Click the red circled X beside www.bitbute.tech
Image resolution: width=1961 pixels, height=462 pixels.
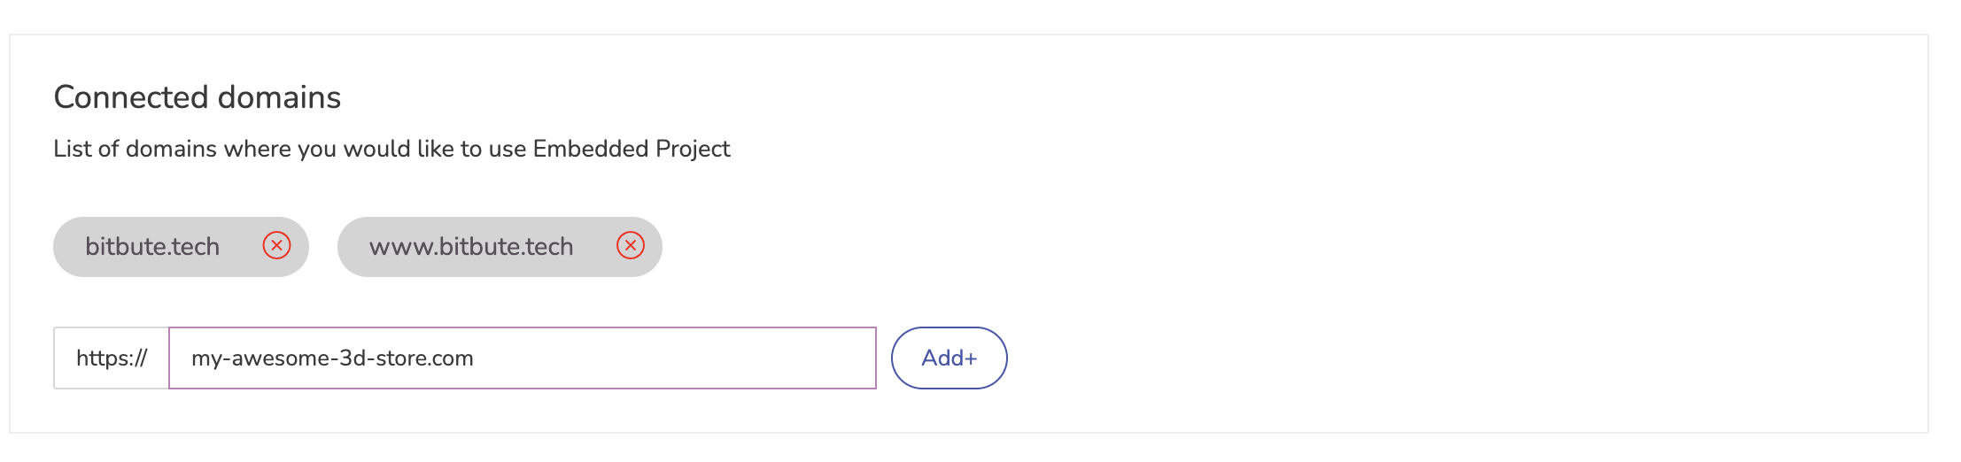pos(630,245)
